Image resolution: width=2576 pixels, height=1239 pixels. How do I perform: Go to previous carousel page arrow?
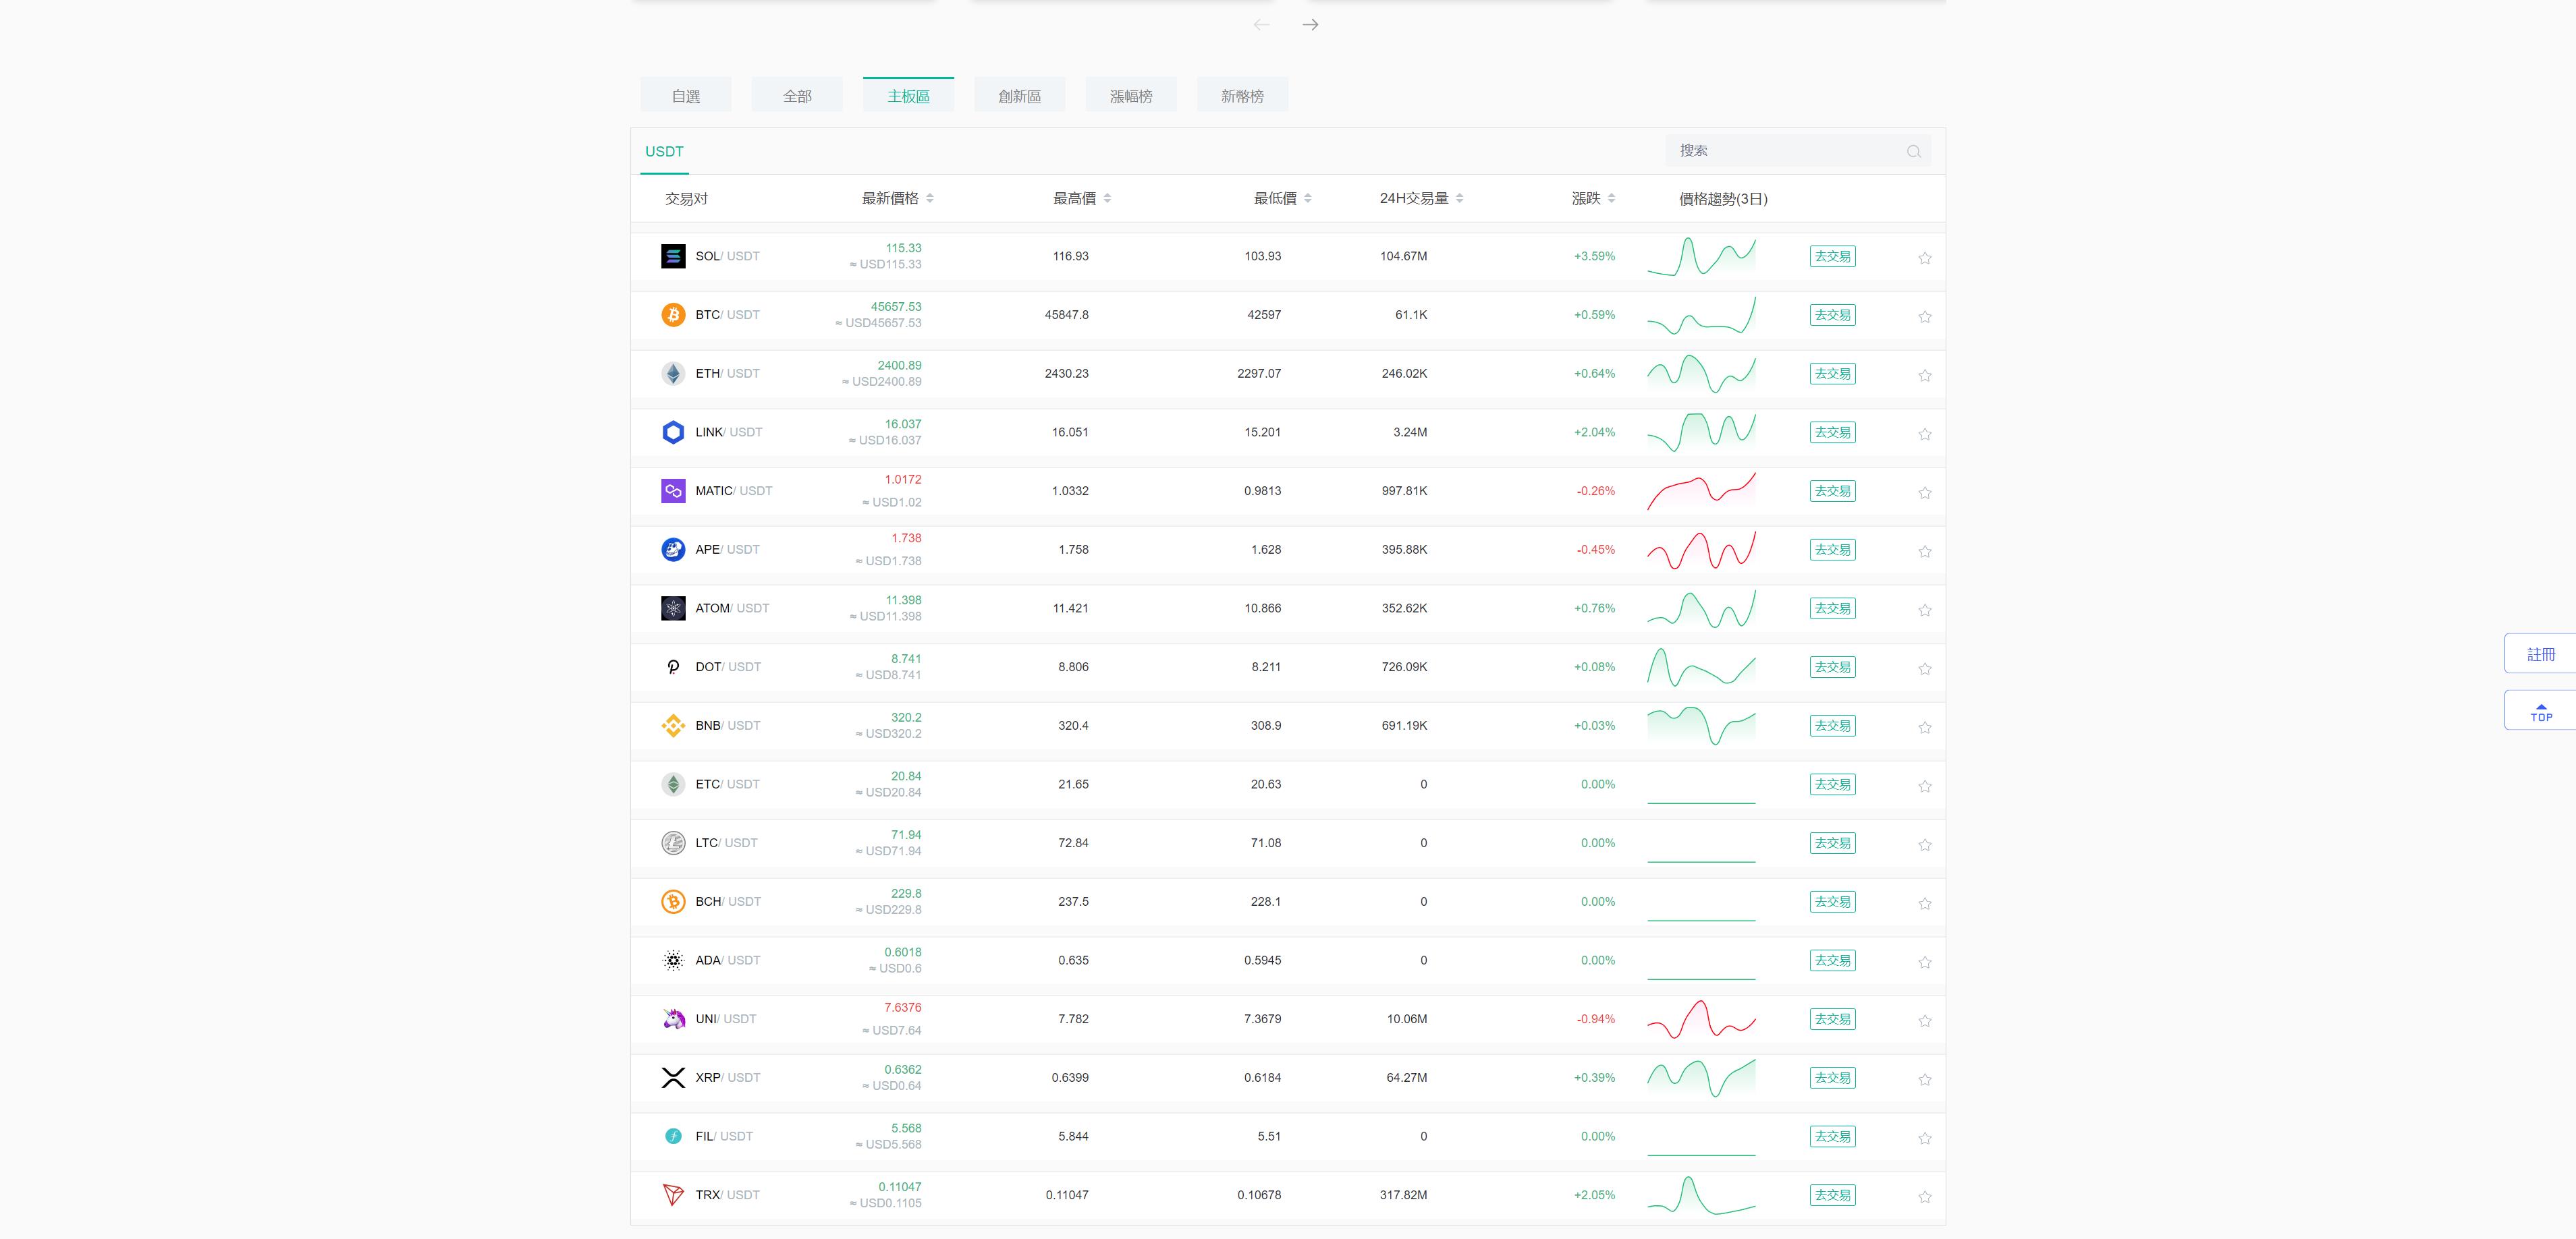[1261, 25]
